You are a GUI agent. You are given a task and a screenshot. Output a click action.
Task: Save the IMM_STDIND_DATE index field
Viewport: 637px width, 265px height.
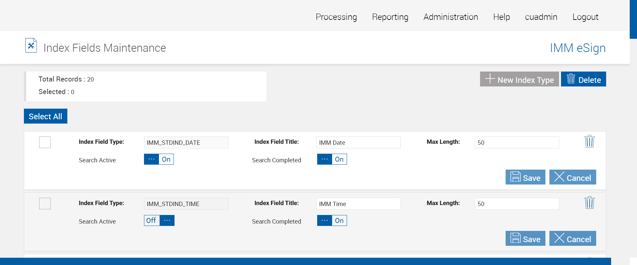click(x=525, y=177)
